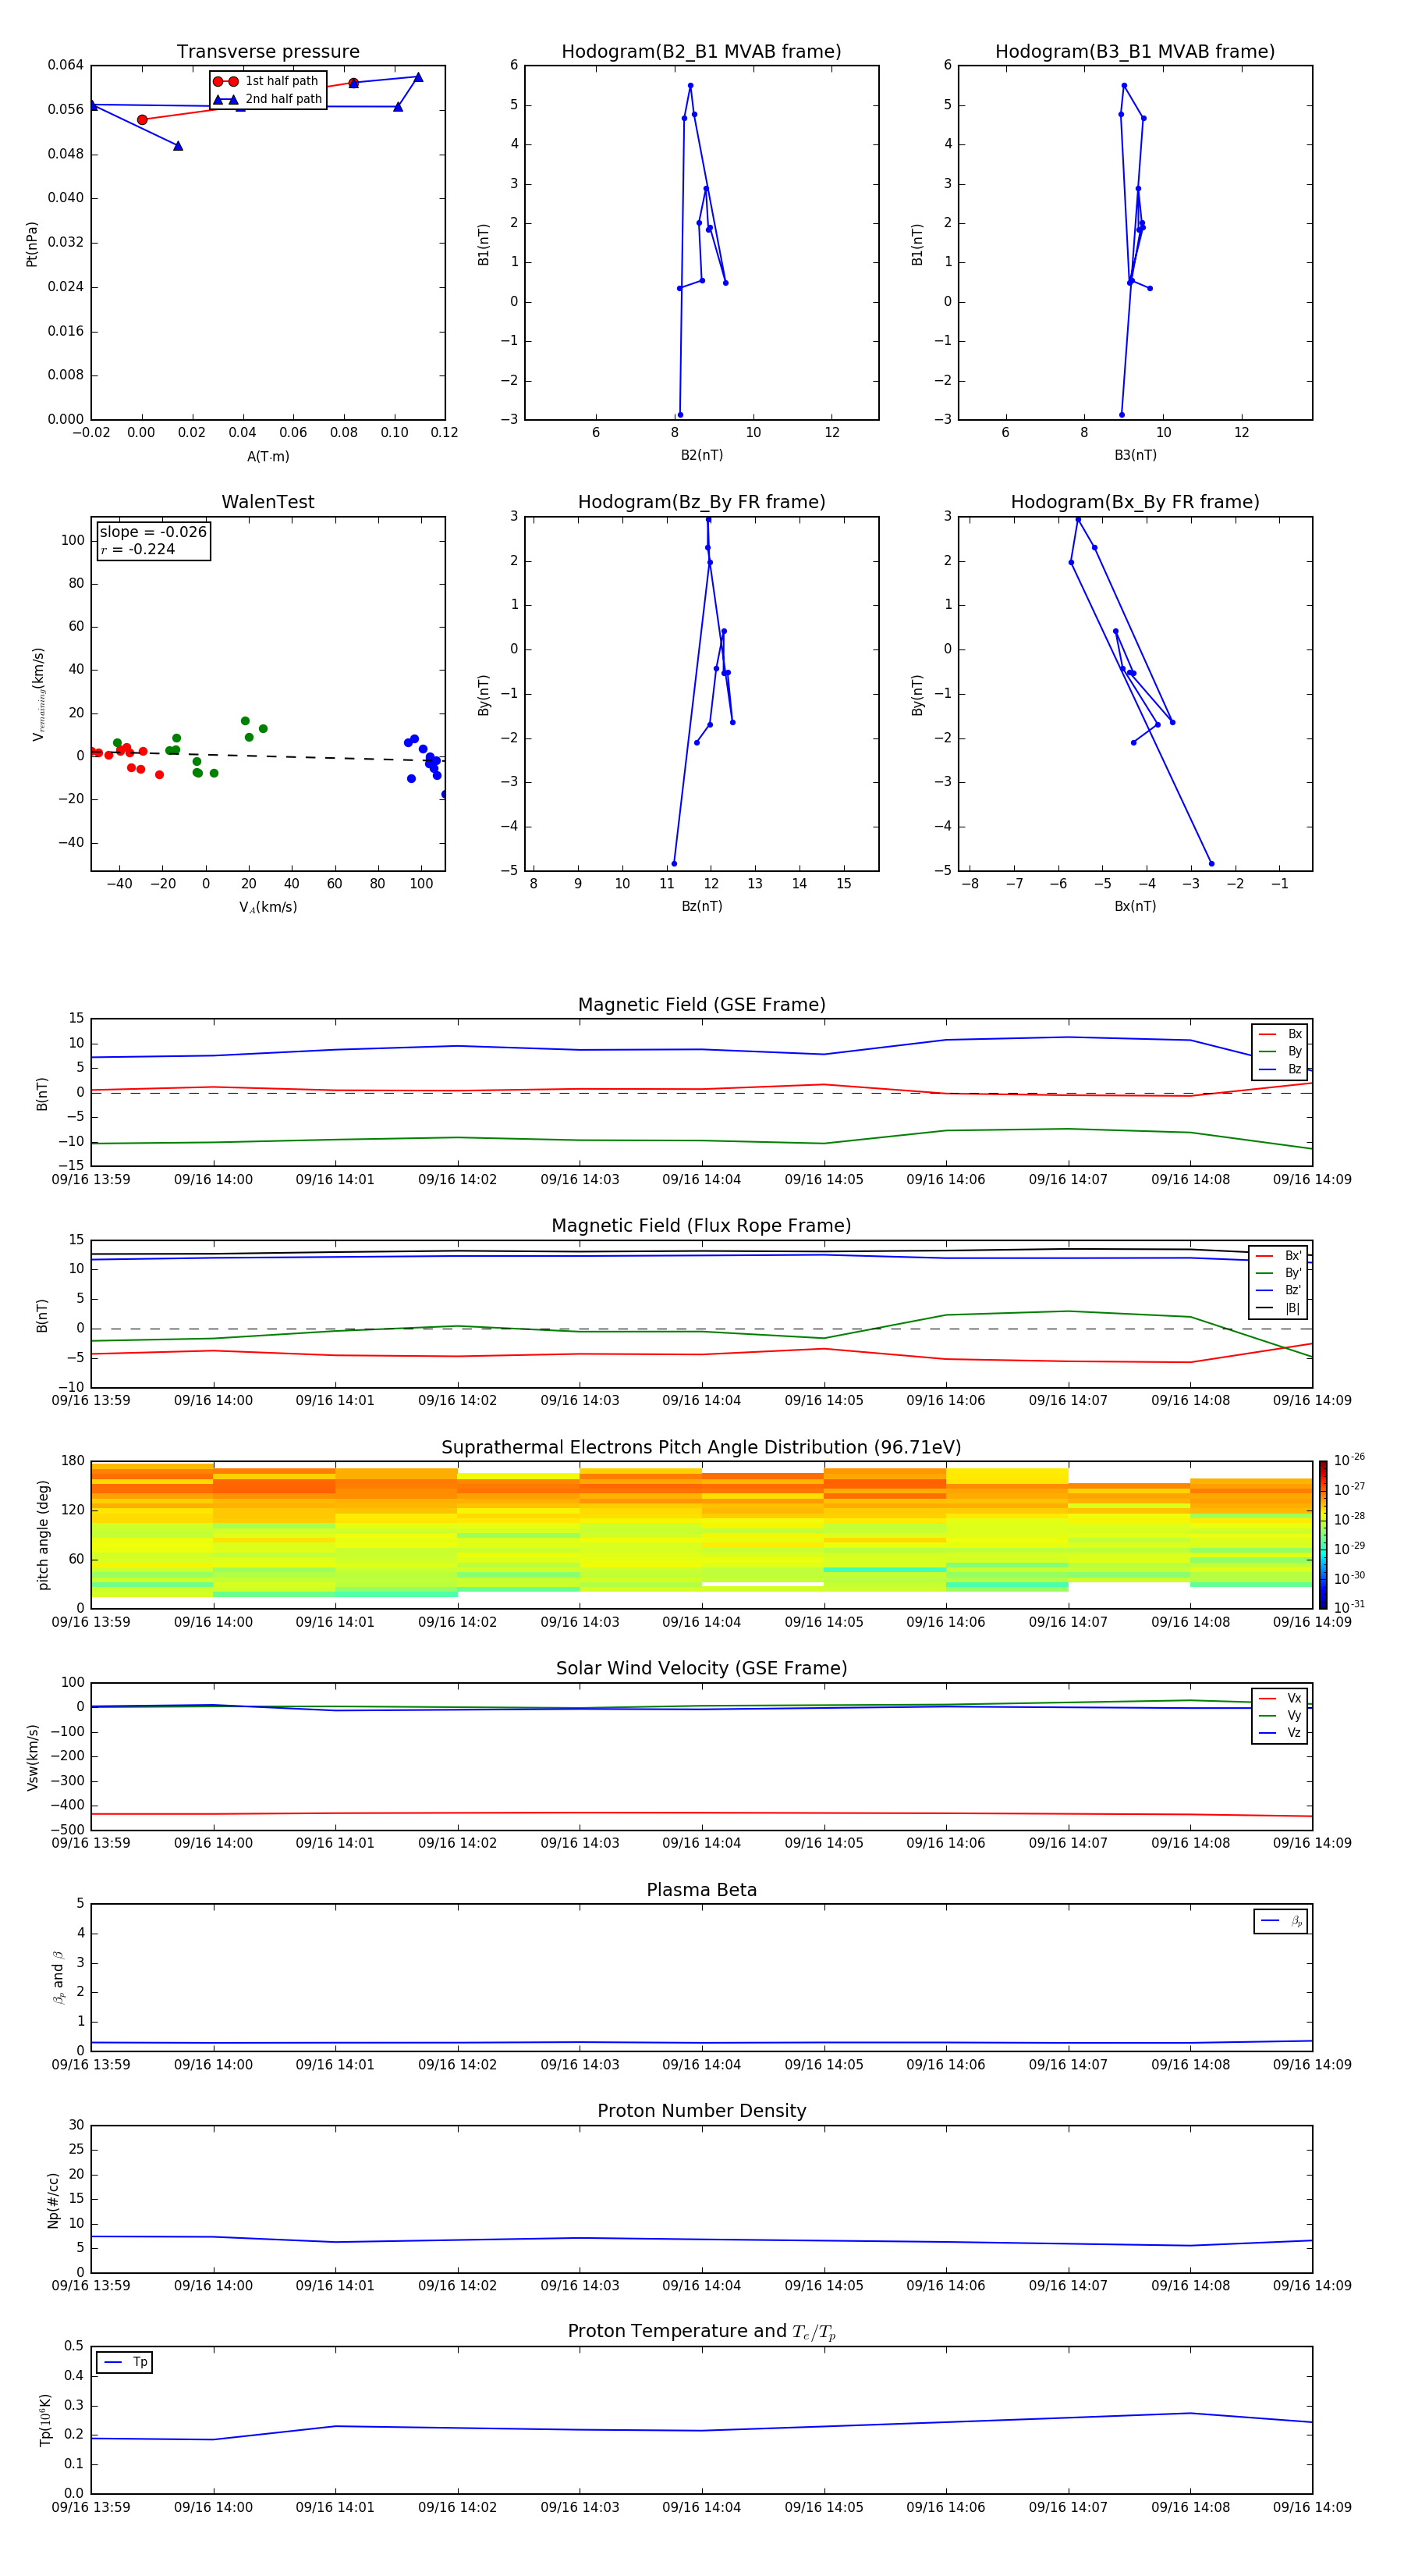Click the 'A(T·m)' x-axis label
This screenshot has height=2576, width=1404.
point(268,457)
